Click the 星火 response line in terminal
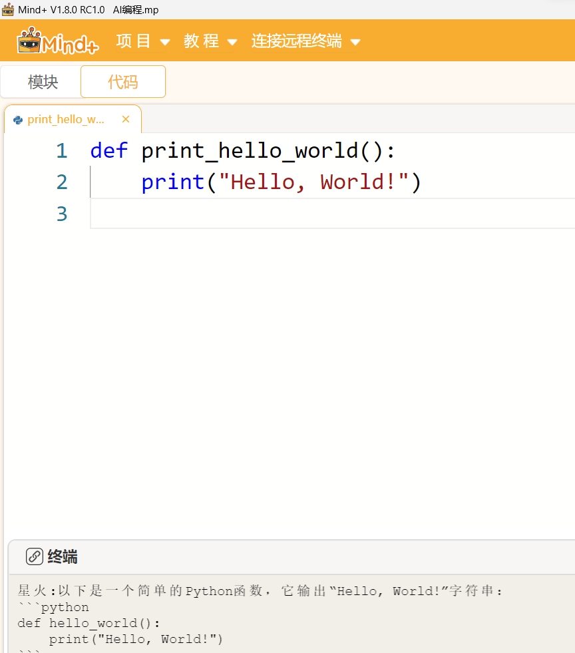575x653 pixels. tap(261, 590)
